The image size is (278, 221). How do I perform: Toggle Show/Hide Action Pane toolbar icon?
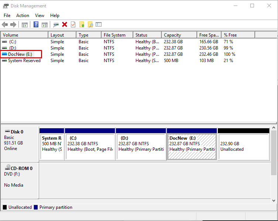(45, 25)
